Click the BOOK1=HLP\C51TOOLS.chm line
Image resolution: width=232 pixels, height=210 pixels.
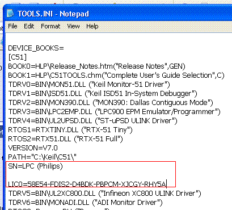click(116, 75)
